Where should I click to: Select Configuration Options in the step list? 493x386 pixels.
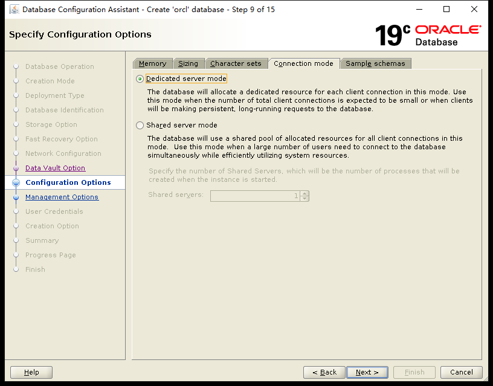[68, 182]
